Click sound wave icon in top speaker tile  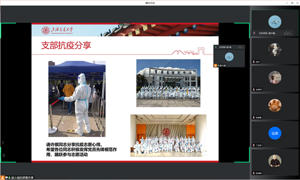point(287,33)
